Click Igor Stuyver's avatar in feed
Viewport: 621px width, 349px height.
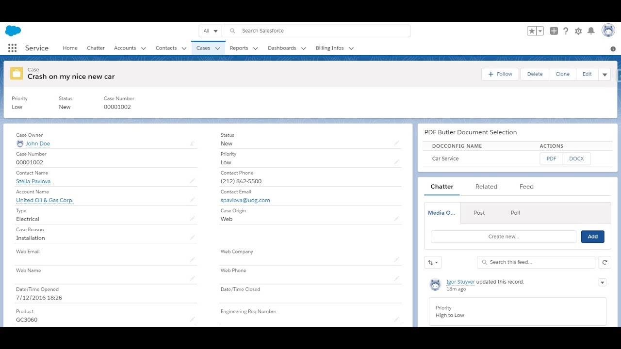tap(435, 285)
